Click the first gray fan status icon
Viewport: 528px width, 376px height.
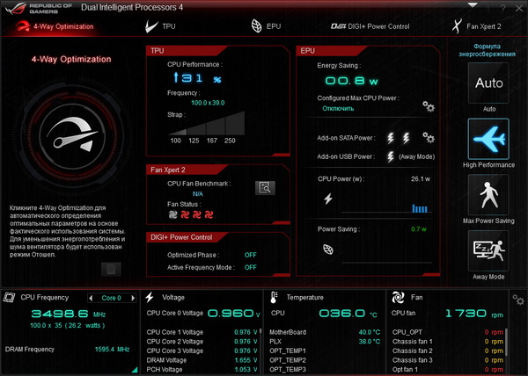(x=172, y=214)
